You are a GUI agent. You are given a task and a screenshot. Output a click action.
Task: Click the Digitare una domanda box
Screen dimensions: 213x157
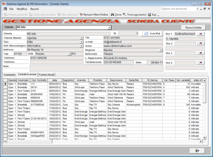click(x=178, y=9)
